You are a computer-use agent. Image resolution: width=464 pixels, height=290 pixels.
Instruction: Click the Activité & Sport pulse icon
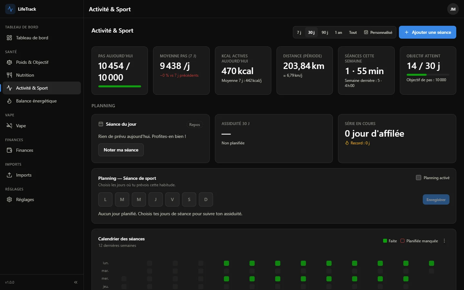click(x=9, y=88)
